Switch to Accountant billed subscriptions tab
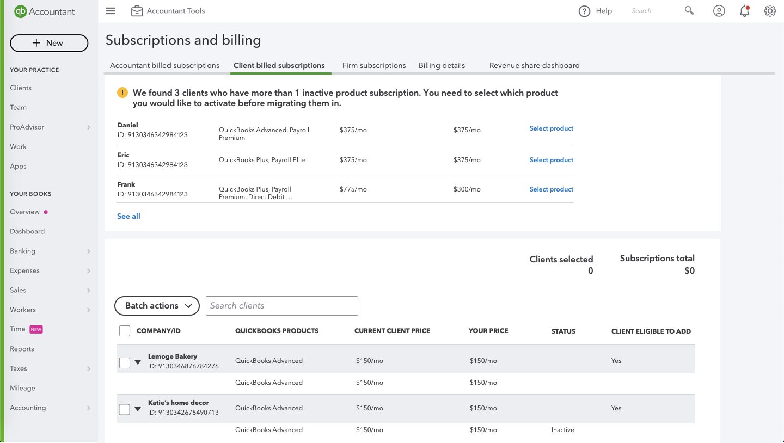Viewport: 784px width, 443px height. 164,65
